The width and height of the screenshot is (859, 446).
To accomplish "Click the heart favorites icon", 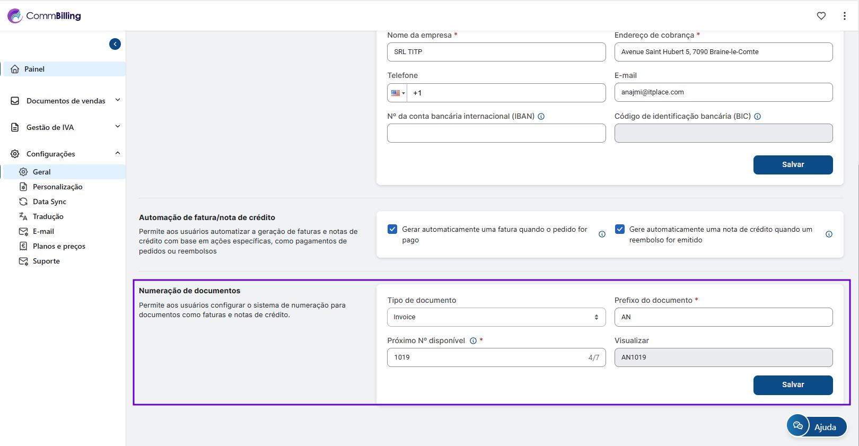I will point(821,16).
